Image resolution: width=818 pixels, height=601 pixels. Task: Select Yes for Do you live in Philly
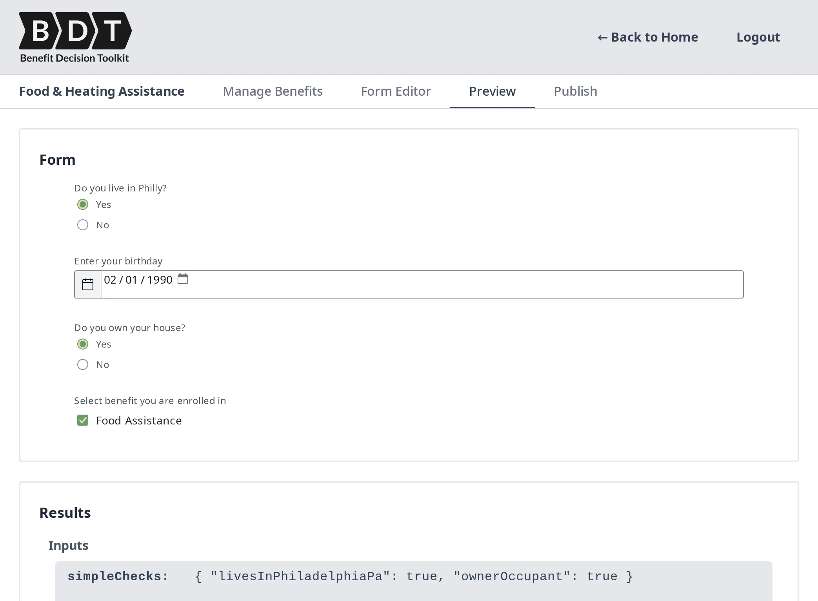pos(83,204)
